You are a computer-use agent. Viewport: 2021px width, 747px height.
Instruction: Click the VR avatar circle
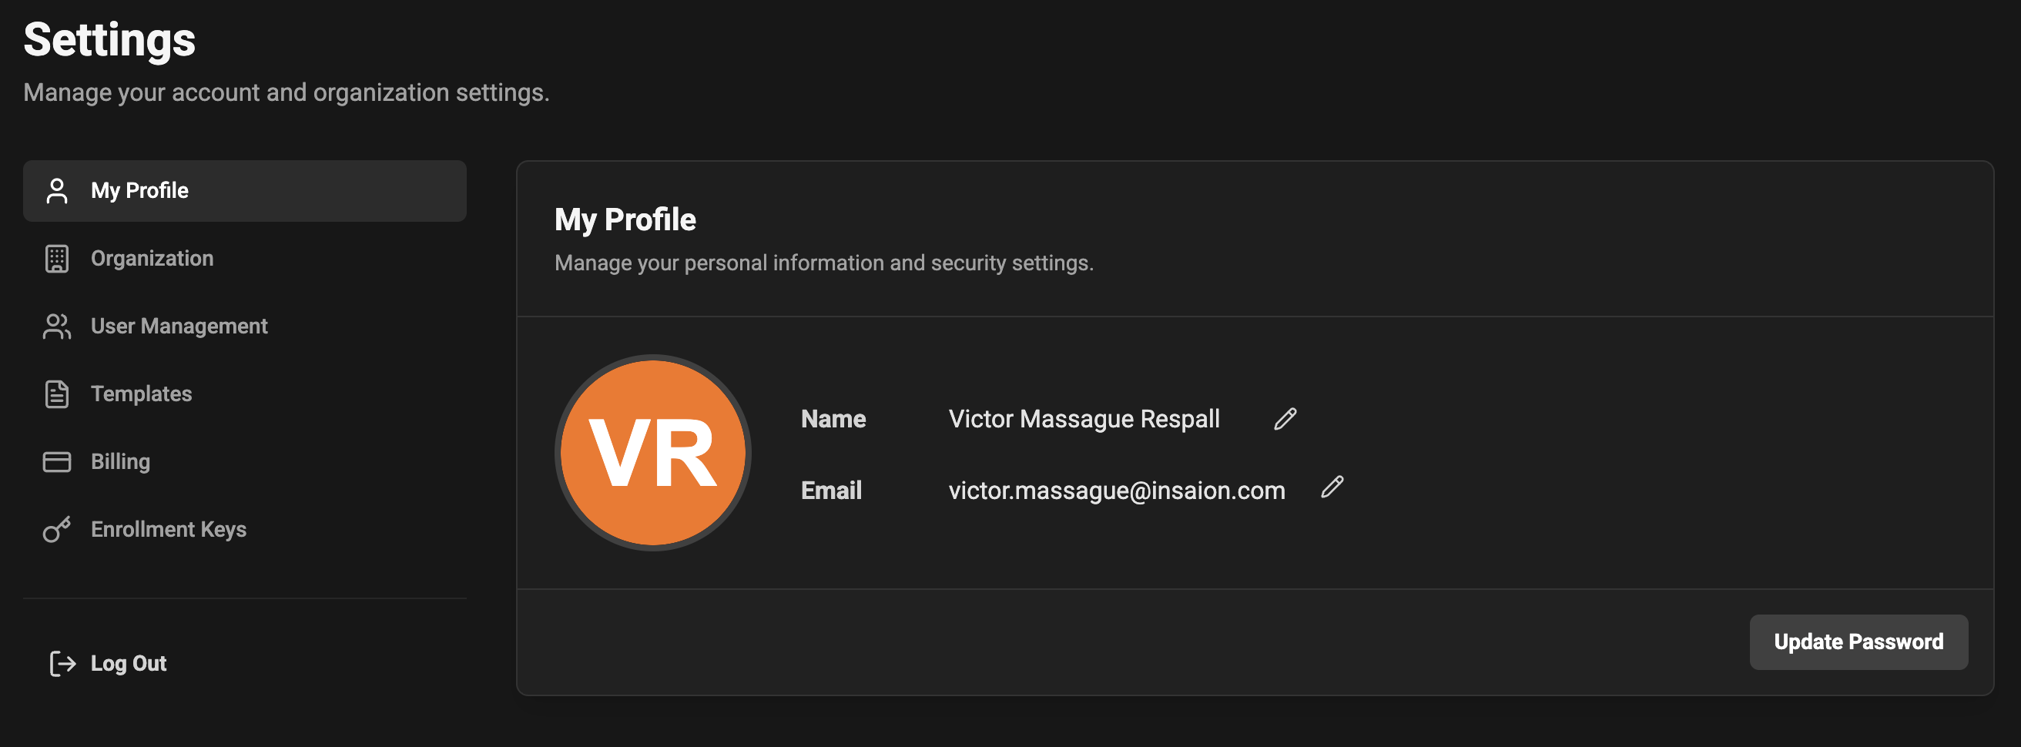[654, 451]
